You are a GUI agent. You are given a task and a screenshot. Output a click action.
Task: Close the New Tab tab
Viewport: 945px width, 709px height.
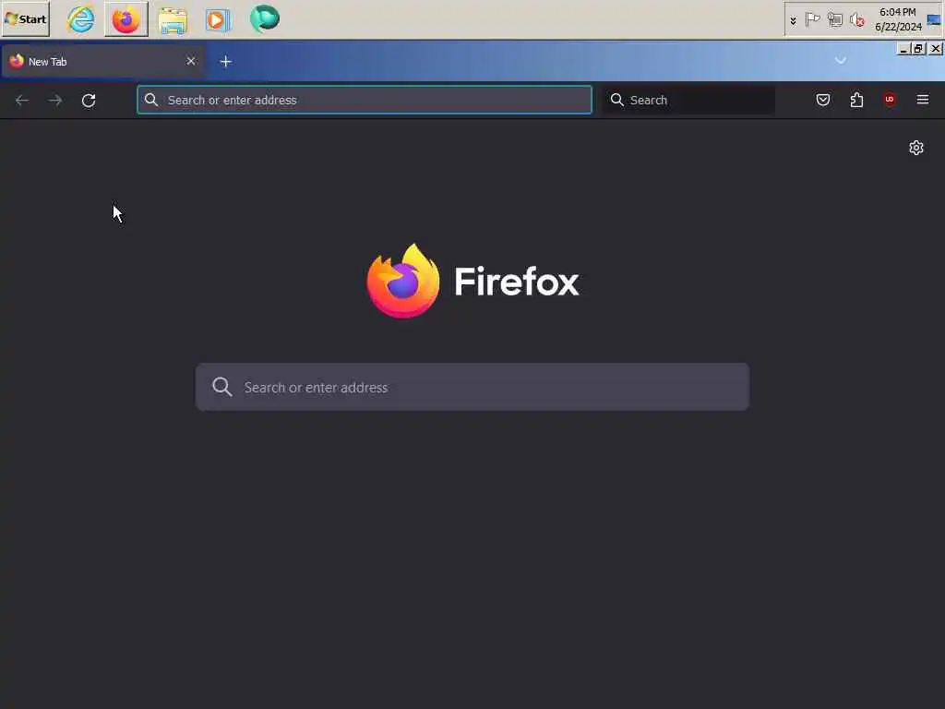pyautogui.click(x=191, y=62)
